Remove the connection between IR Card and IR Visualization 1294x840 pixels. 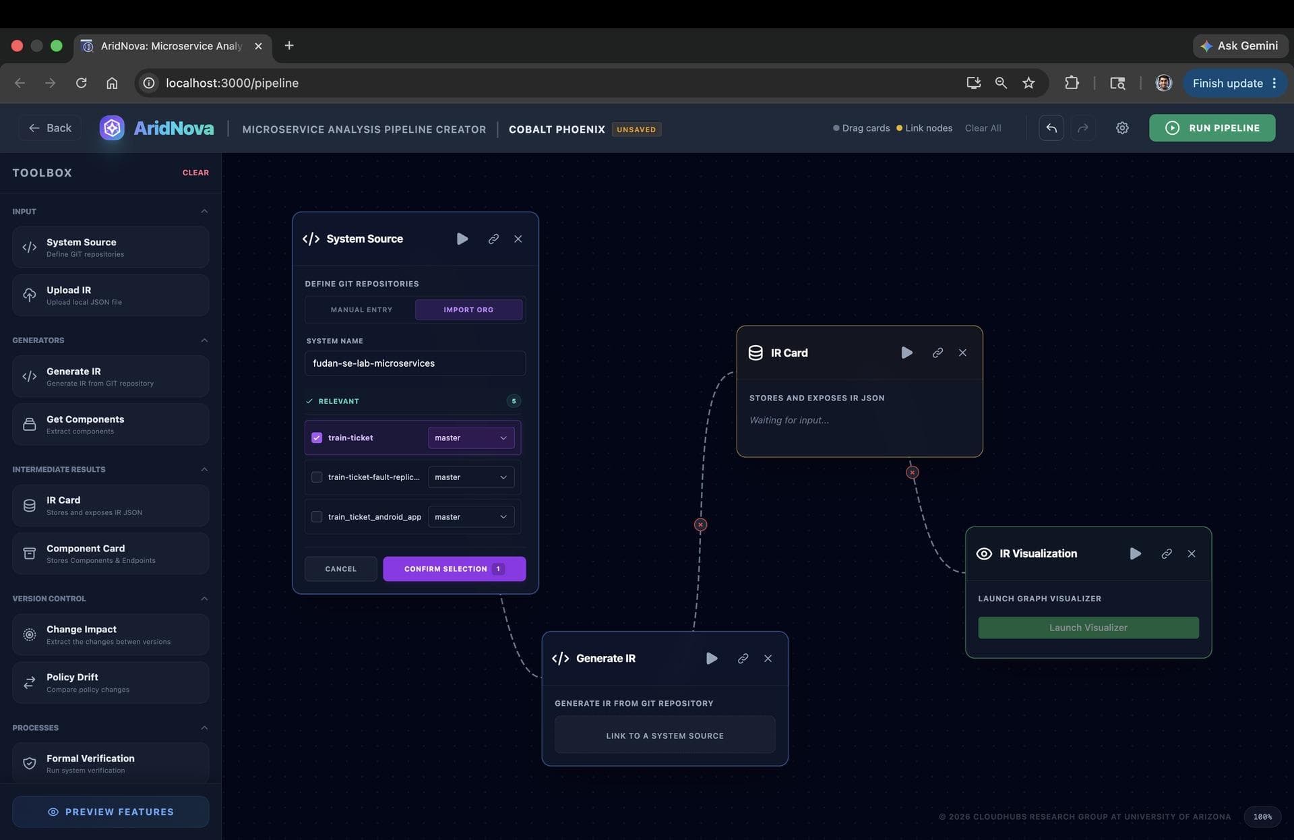tap(913, 473)
